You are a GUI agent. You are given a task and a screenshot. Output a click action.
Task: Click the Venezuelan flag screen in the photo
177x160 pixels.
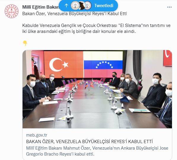click(103, 64)
